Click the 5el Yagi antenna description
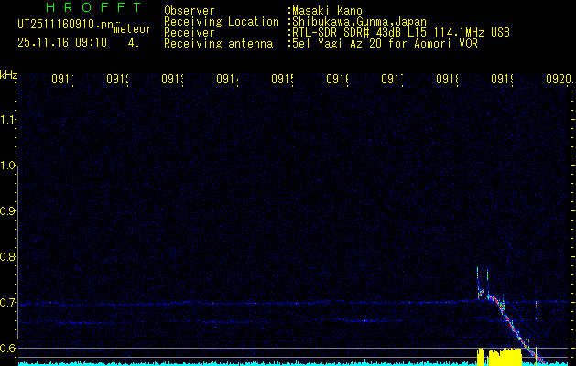Screen dimensions: 576x366 click(382, 43)
